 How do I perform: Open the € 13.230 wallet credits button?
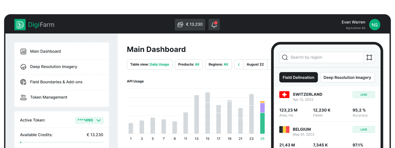190,25
